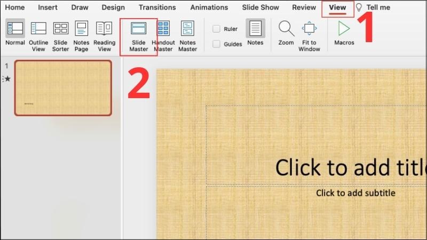The width and height of the screenshot is (427, 240).
Task: Open the Zoom dialog
Action: point(286,33)
